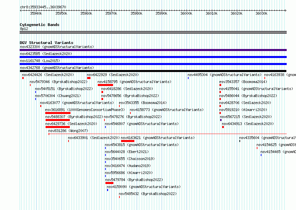This screenshot has height=210, width=296.
Task: Click nsv831286 (Wong2007) label
Action: pos(68,131)
